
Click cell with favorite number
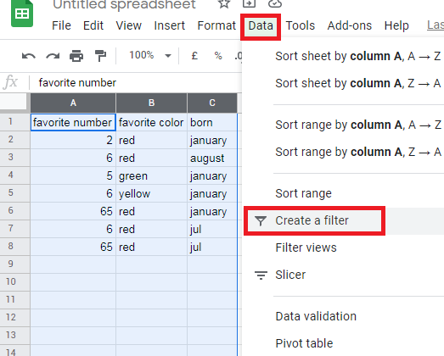point(73,122)
